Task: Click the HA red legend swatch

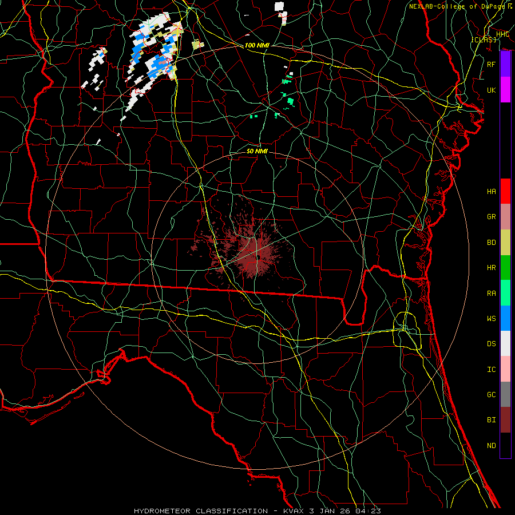Action: 505,191
